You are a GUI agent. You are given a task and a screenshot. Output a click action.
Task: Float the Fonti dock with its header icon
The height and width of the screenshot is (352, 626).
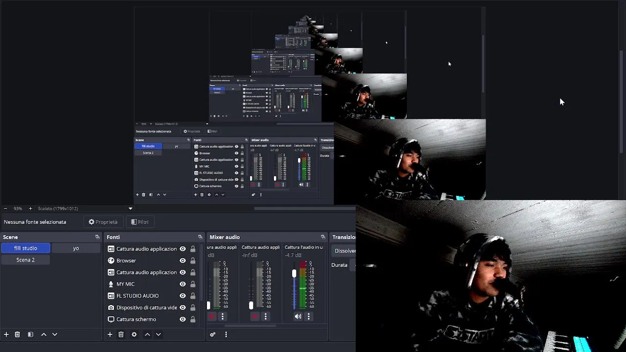point(200,237)
